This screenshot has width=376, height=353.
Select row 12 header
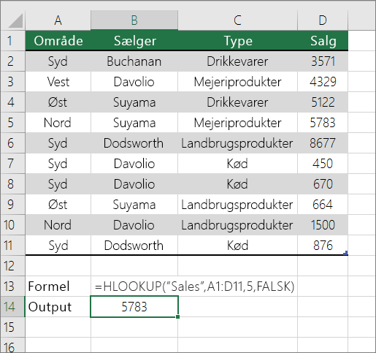click(x=12, y=266)
